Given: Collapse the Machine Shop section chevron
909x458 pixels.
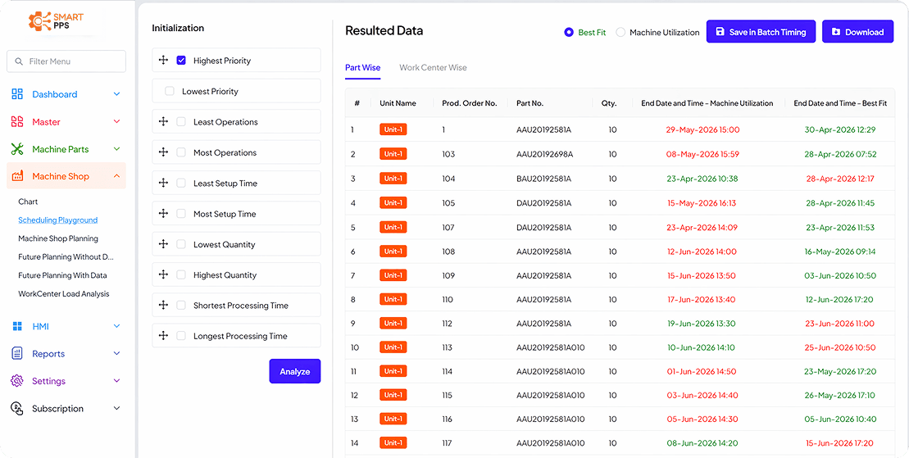Looking at the screenshot, I should 116,176.
